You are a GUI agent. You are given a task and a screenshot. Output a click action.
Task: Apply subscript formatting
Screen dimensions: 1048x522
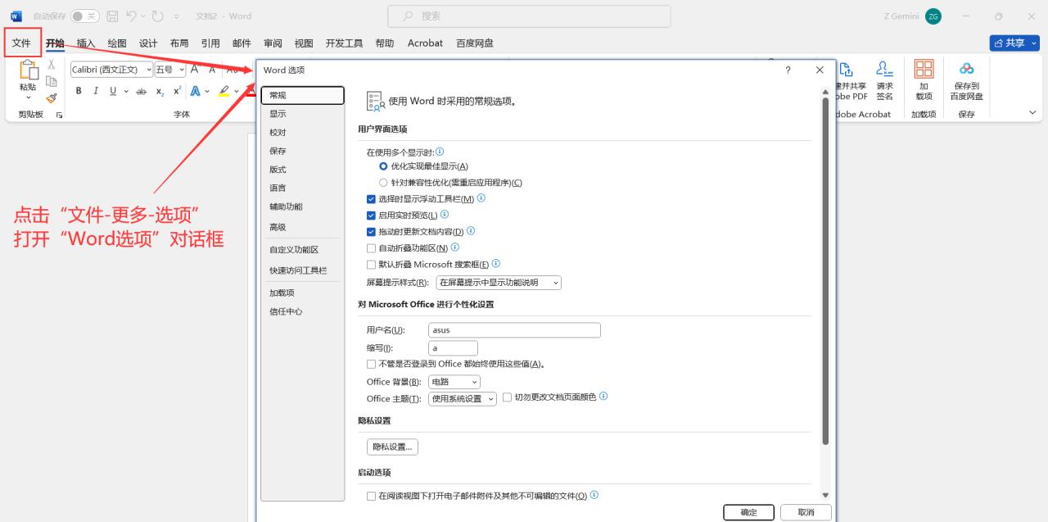point(160,91)
